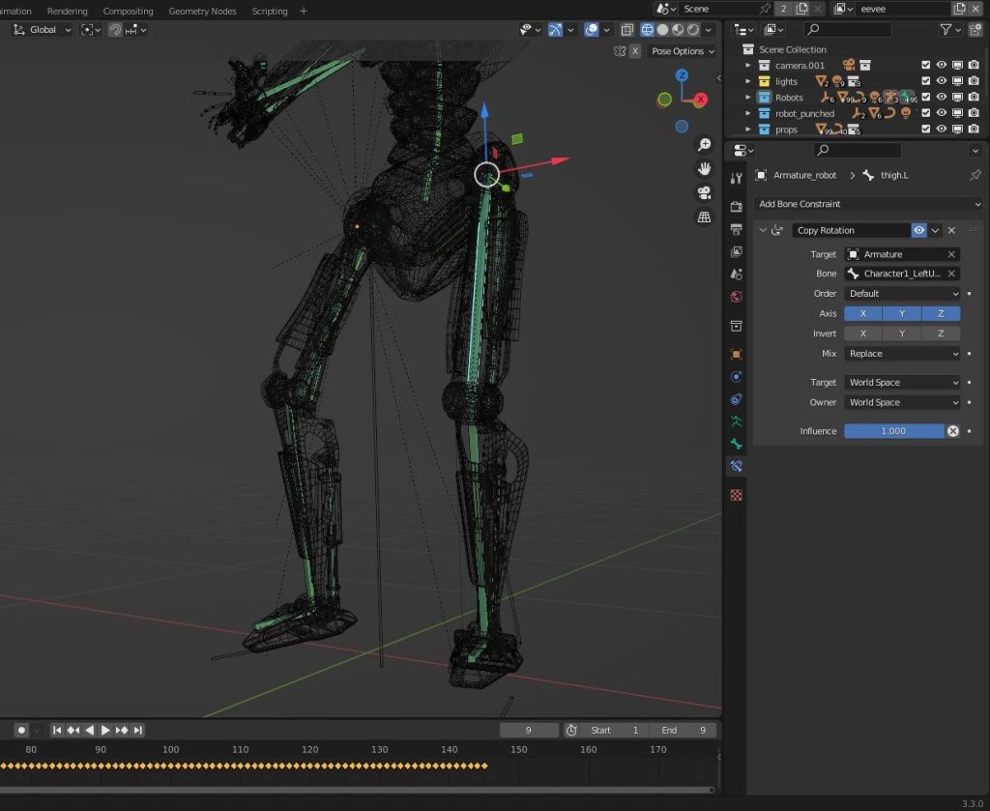The image size is (990, 811).
Task: Enable wireframe viewport shading
Action: 647,30
